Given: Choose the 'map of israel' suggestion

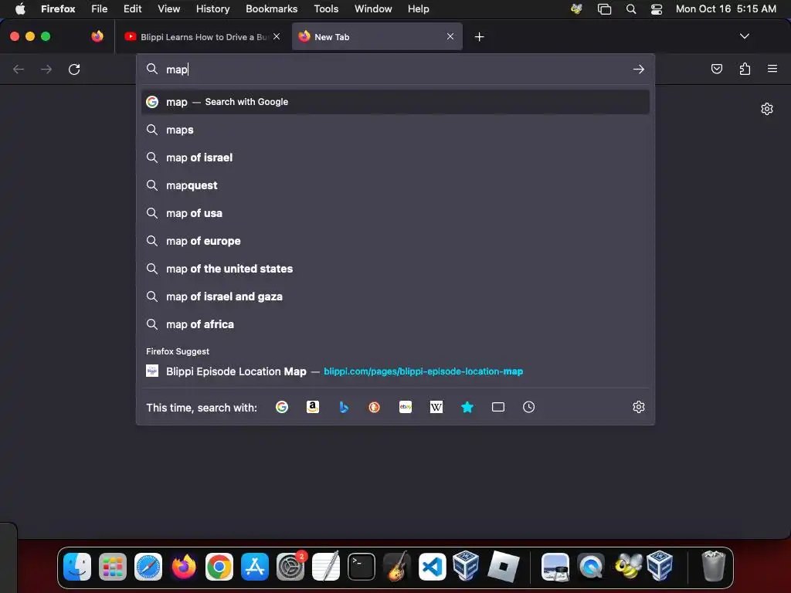Looking at the screenshot, I should tap(395, 158).
